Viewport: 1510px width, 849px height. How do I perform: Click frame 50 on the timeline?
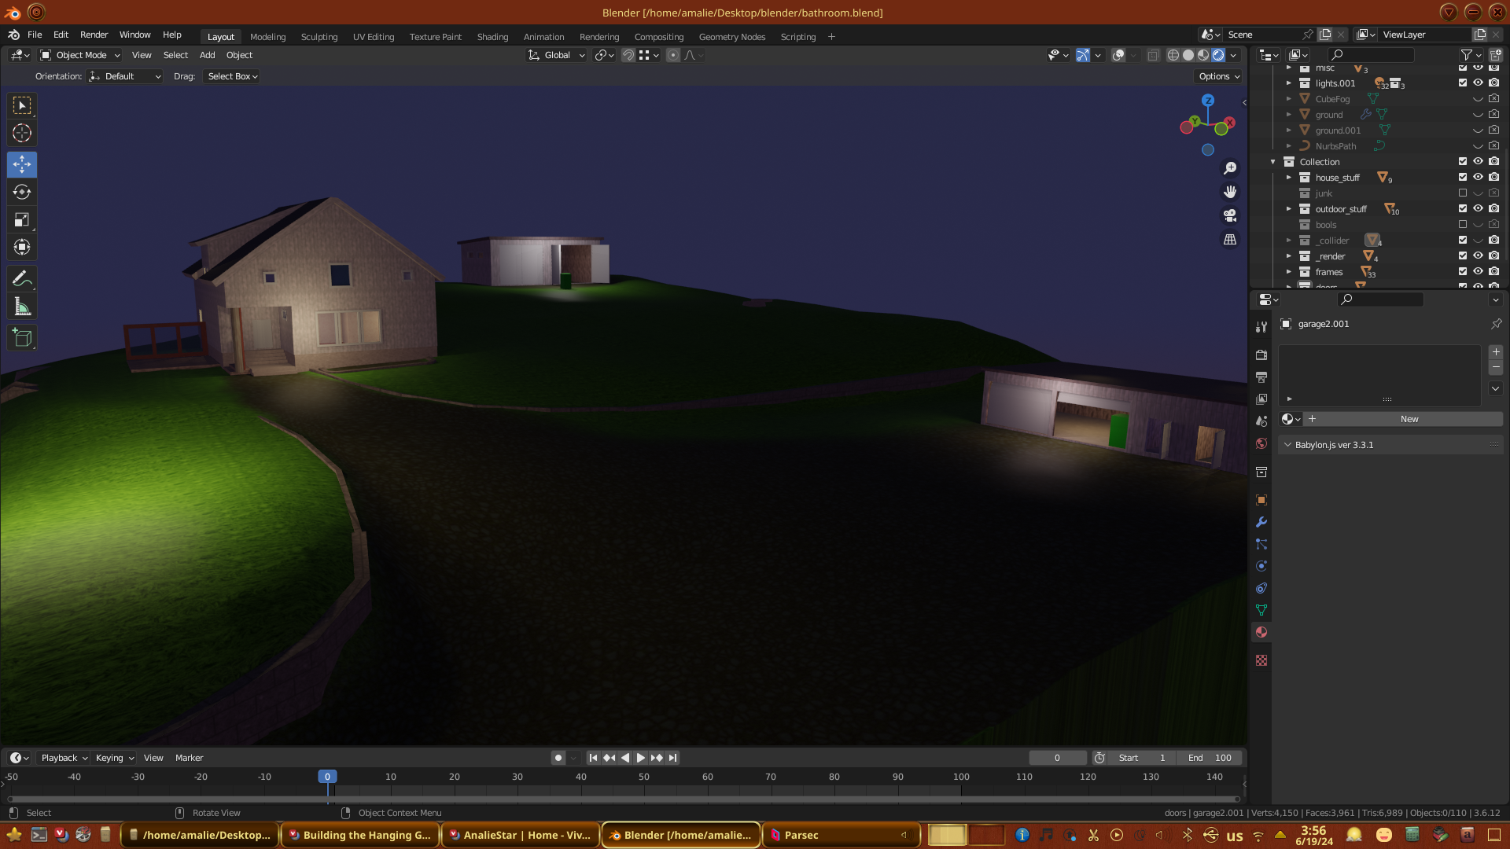644,777
